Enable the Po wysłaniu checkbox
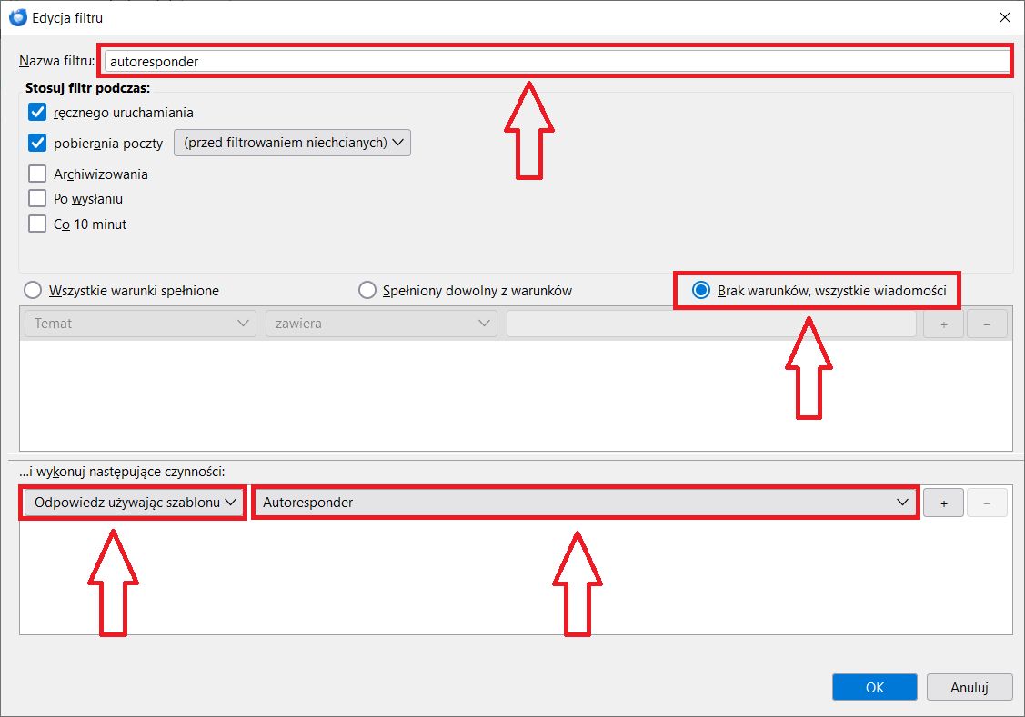Image resolution: width=1025 pixels, height=717 pixels. [37, 198]
